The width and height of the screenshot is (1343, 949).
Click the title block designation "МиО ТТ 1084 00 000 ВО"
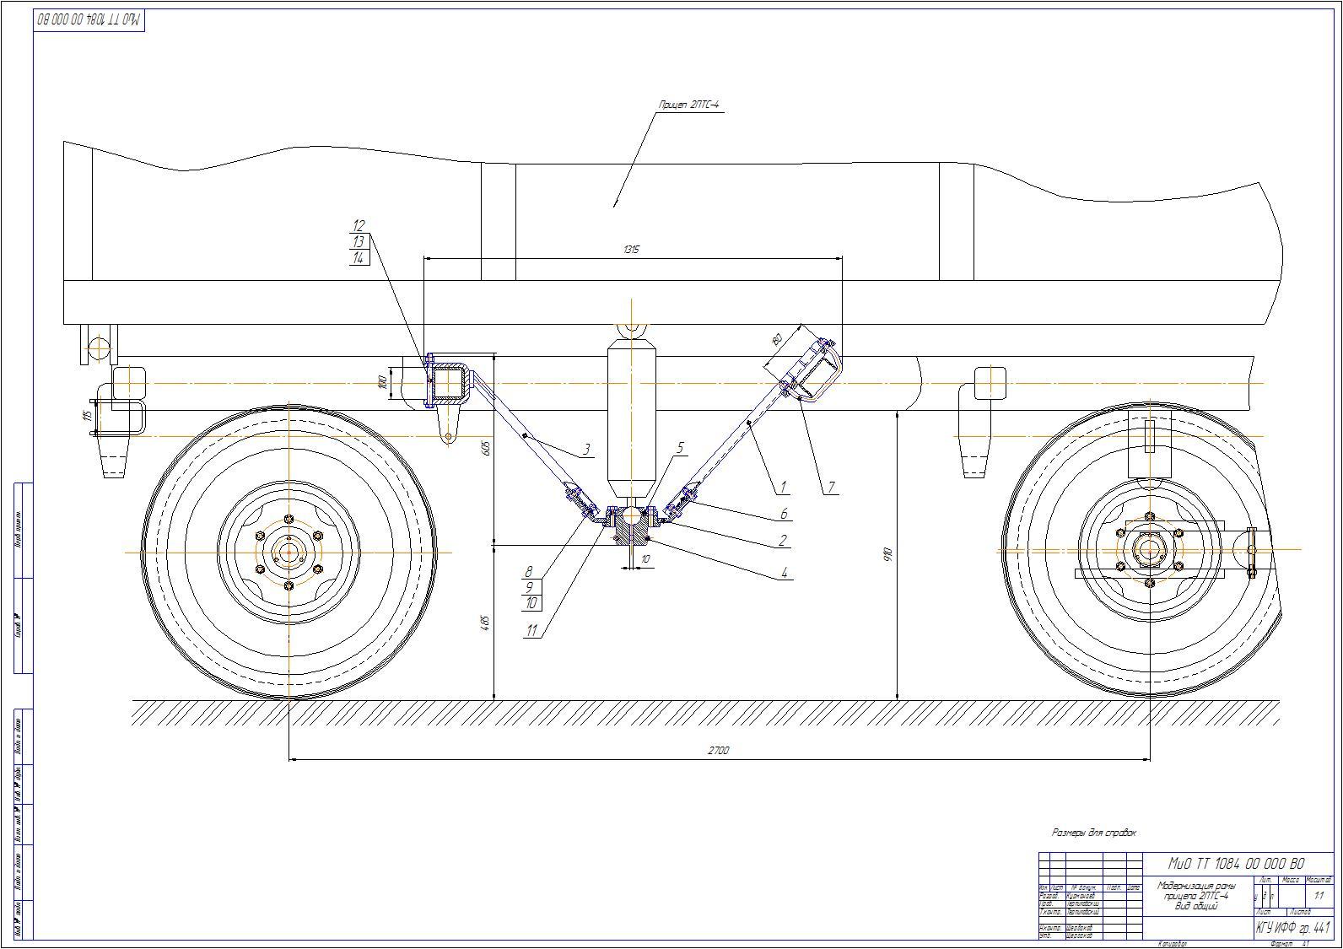(1236, 864)
